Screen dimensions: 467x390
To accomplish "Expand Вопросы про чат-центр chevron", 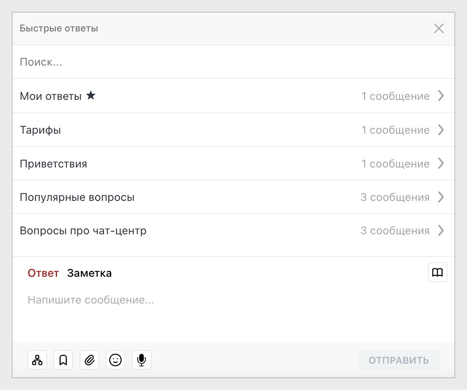I will (441, 230).
